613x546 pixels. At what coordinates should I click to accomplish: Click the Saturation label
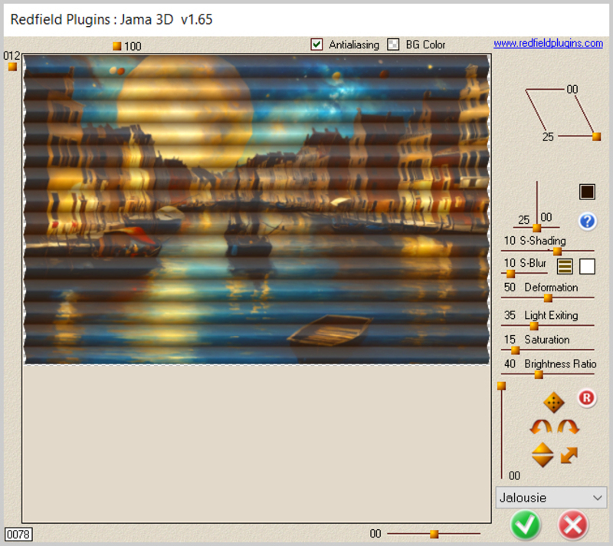tap(546, 340)
